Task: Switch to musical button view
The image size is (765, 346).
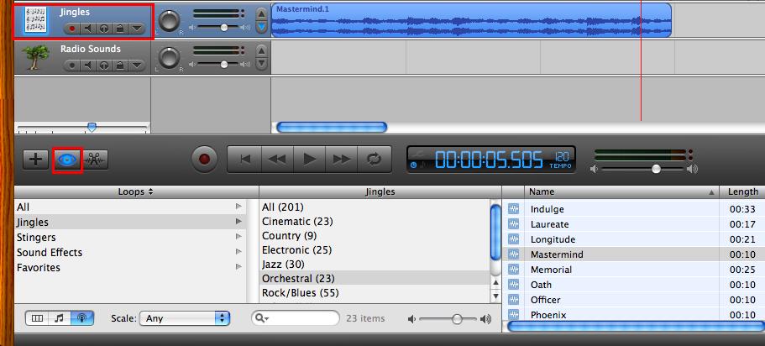Action: pyautogui.click(x=60, y=318)
